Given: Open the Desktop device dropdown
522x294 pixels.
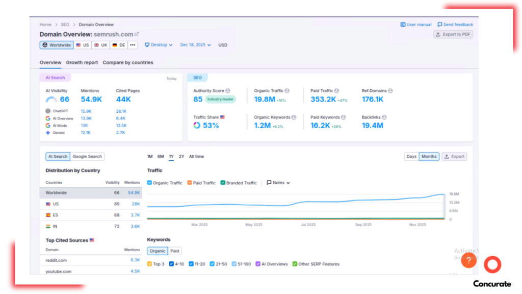Looking at the screenshot, I should 159,45.
